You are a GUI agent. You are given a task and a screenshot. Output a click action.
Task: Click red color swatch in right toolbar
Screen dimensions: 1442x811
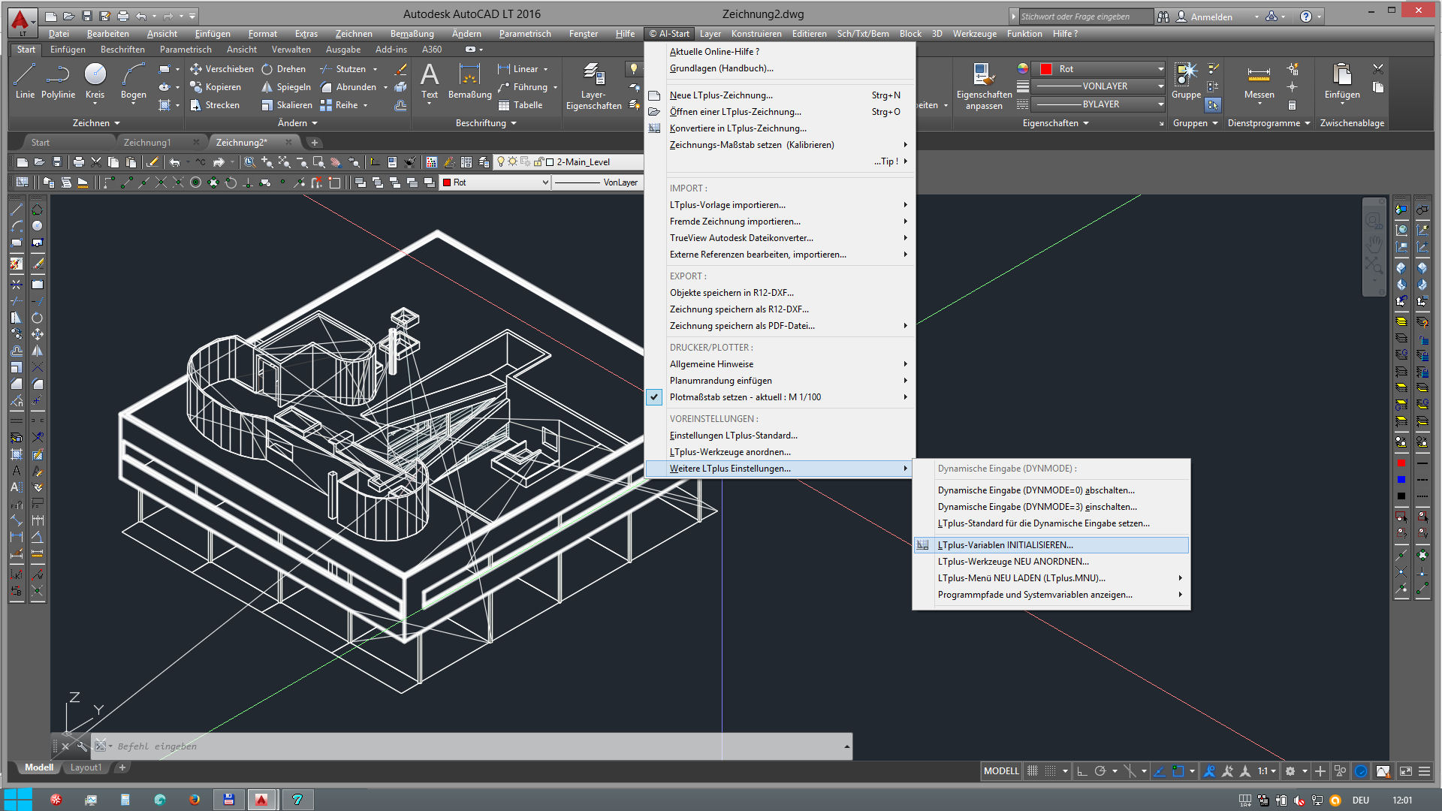tap(1401, 463)
